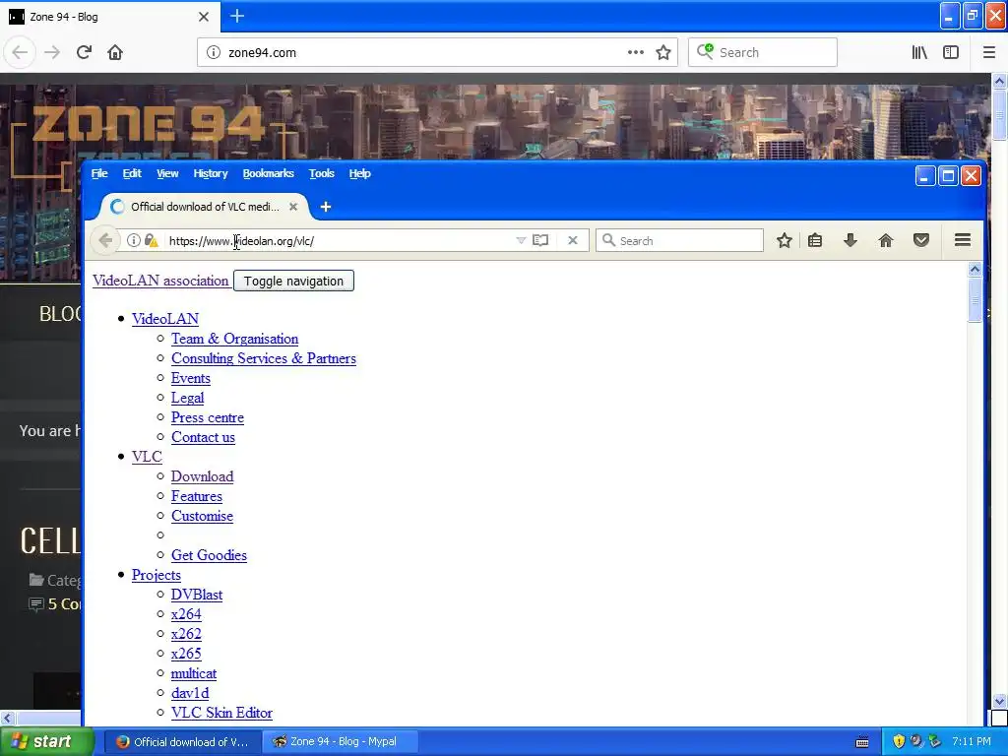Open Get Goodies link
Screen dimensions: 1008x756
coord(209,555)
